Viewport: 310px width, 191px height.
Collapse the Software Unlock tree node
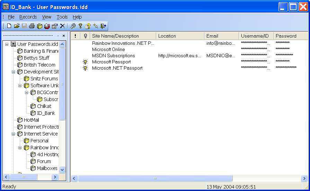(20, 86)
